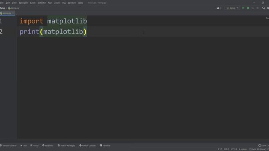Open the Python interpreter selector in status bar
This screenshot has width=269, height=151.
click(259, 149)
